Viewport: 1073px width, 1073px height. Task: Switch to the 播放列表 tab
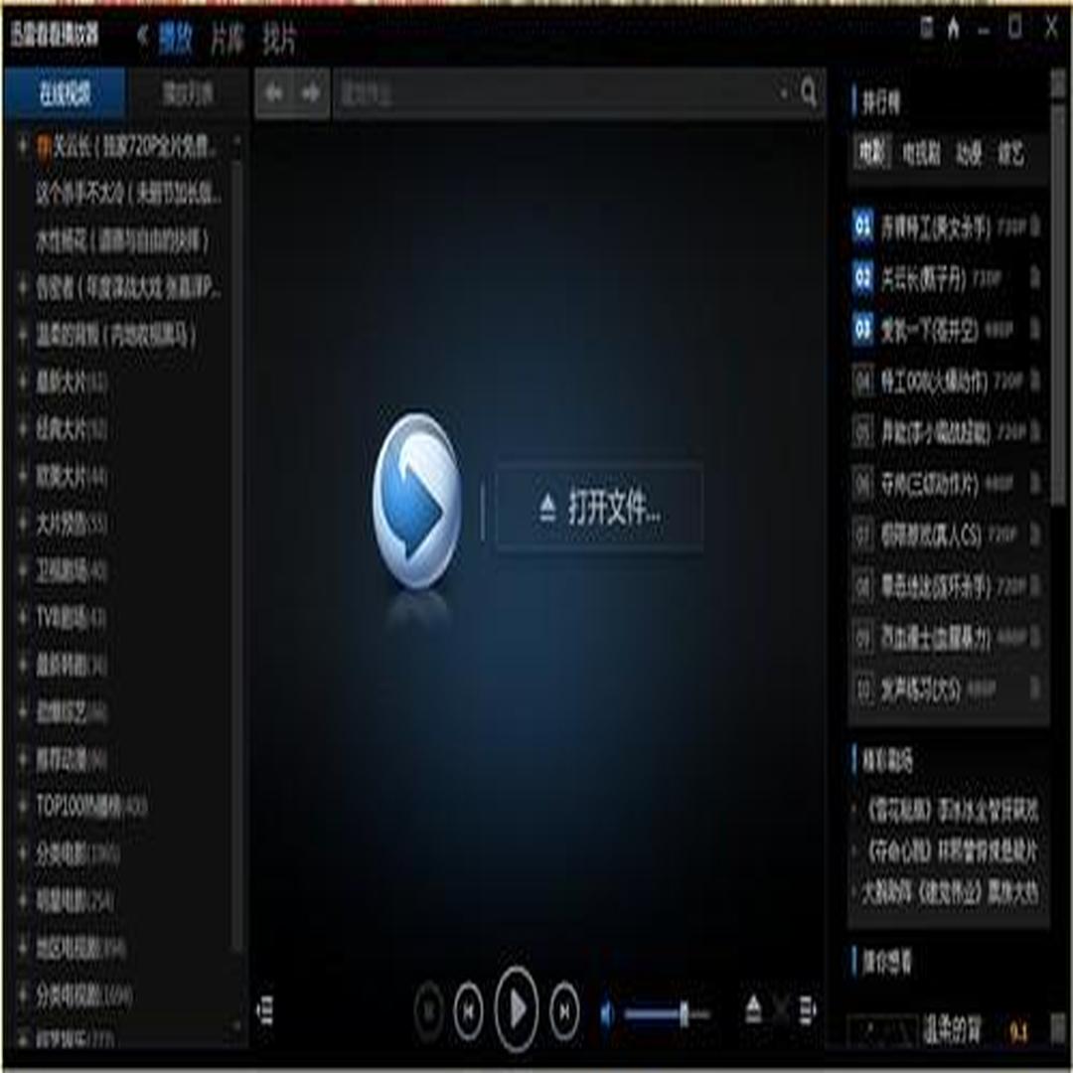tap(188, 93)
